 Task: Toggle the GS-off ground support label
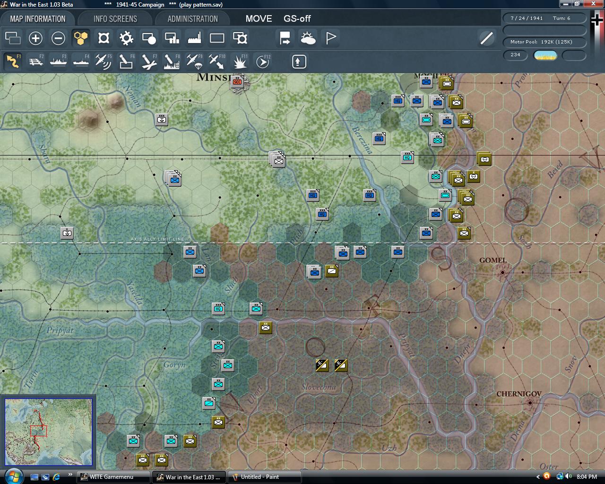297,19
